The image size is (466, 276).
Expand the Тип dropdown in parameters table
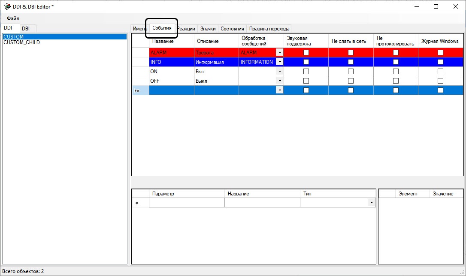[x=372, y=203]
